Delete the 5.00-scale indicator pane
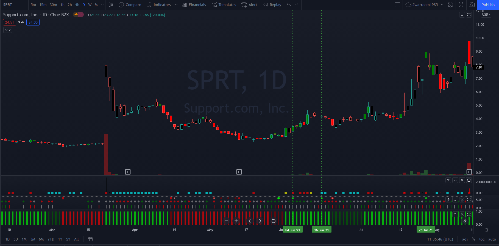499x246 pixels. tap(462, 199)
